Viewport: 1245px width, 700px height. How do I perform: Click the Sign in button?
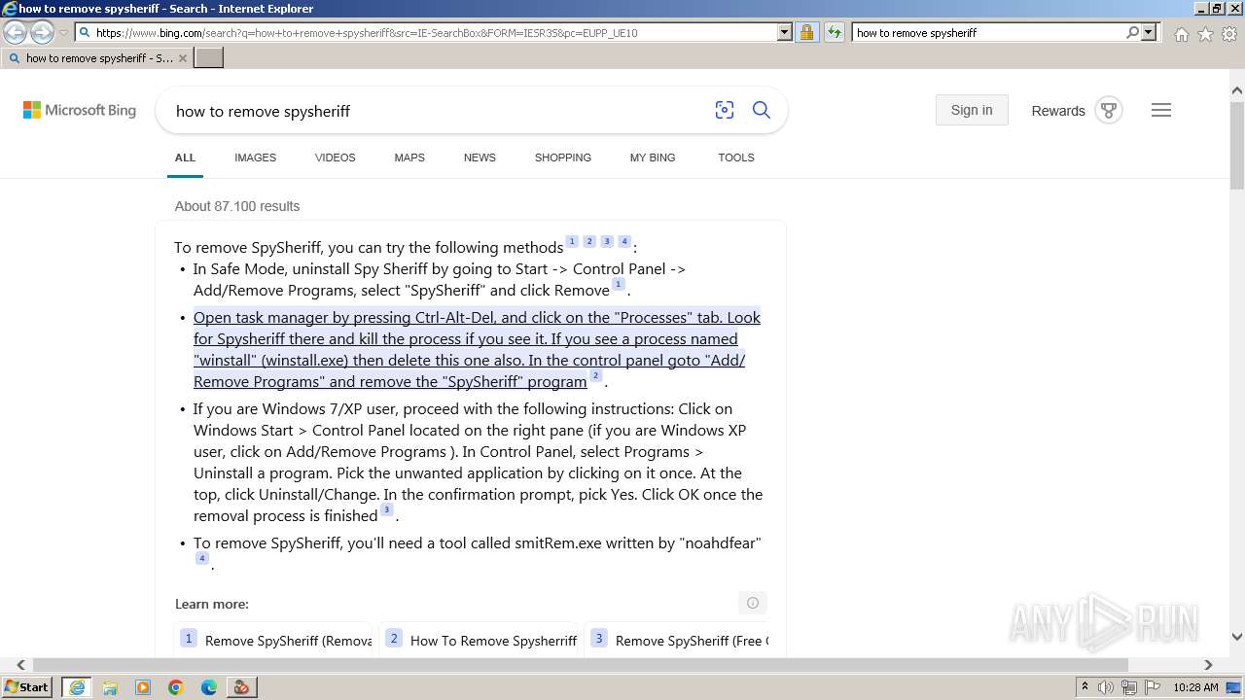[972, 110]
